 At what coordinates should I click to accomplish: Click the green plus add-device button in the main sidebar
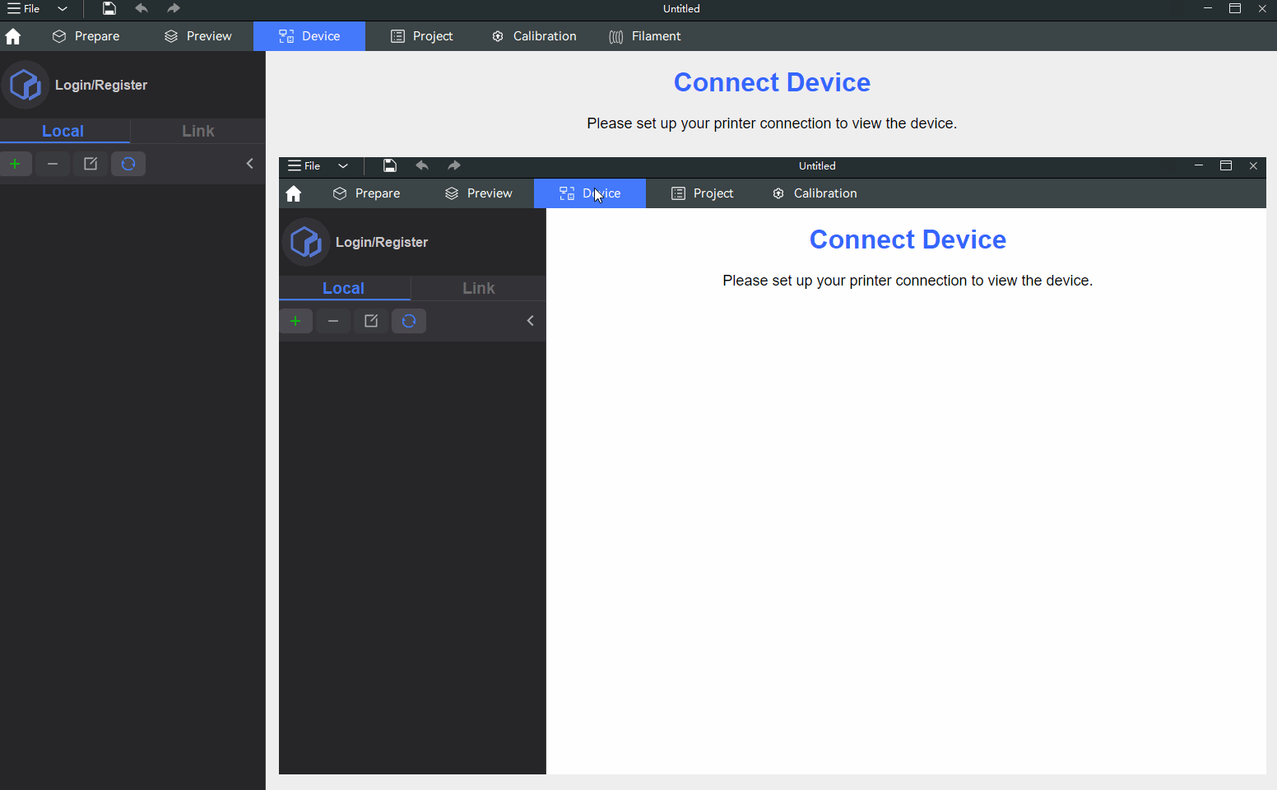[x=16, y=164]
